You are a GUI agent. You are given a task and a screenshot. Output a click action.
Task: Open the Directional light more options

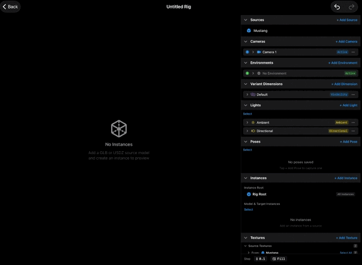(353, 131)
